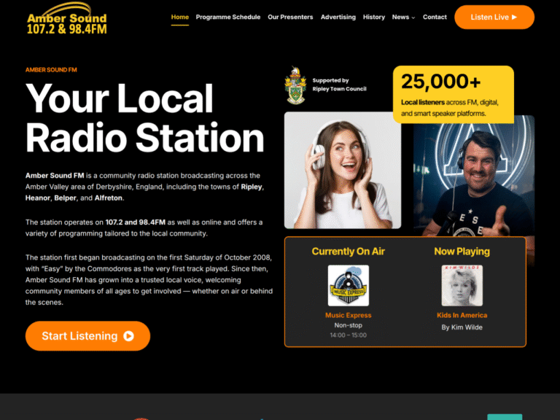Open the Music Express show link
This screenshot has height=420, width=560.
pyautogui.click(x=349, y=315)
